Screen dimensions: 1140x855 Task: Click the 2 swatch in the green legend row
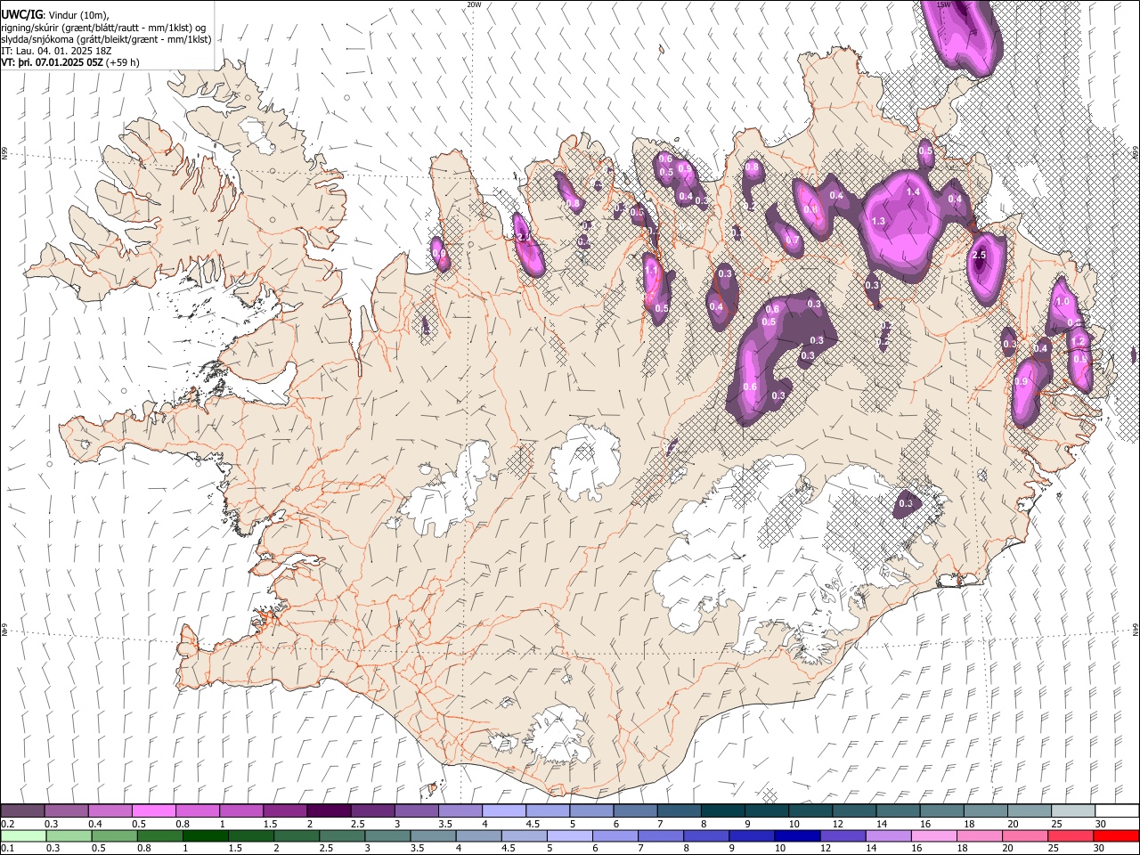click(x=297, y=835)
